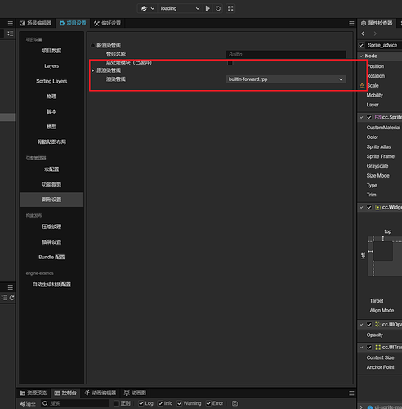402x409 pixels.
Task: Select the new render pipeline radio button
Action: (x=93, y=46)
